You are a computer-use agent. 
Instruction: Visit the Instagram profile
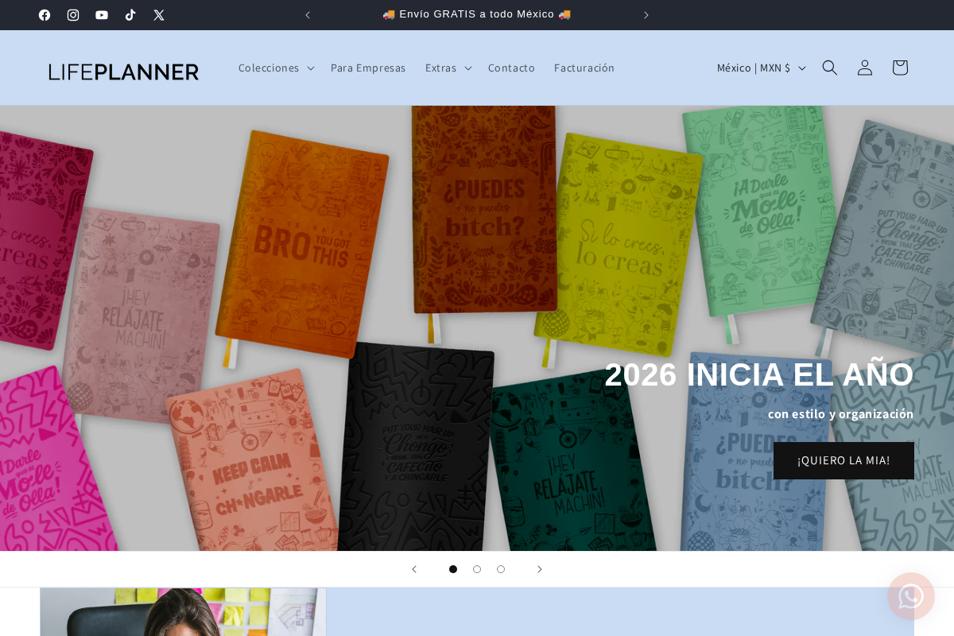[73, 14]
